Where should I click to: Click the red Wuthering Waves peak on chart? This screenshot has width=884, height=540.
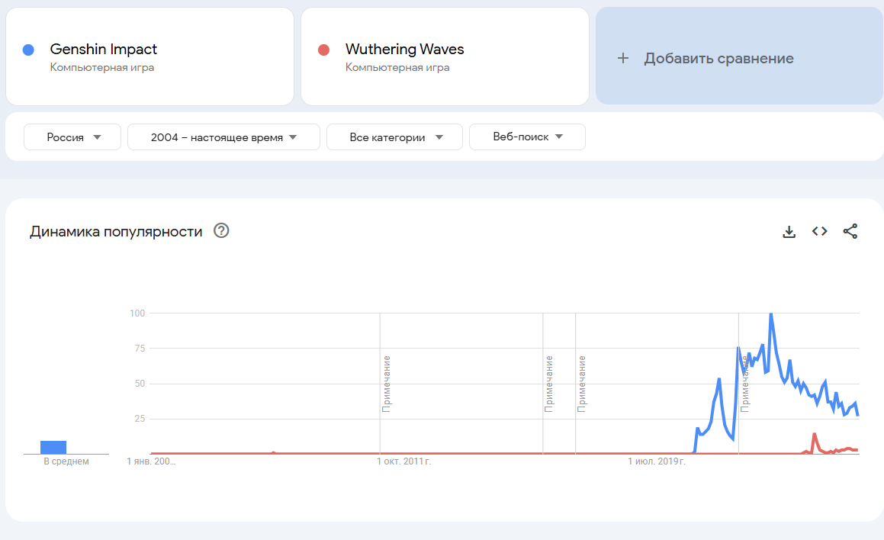click(x=815, y=434)
